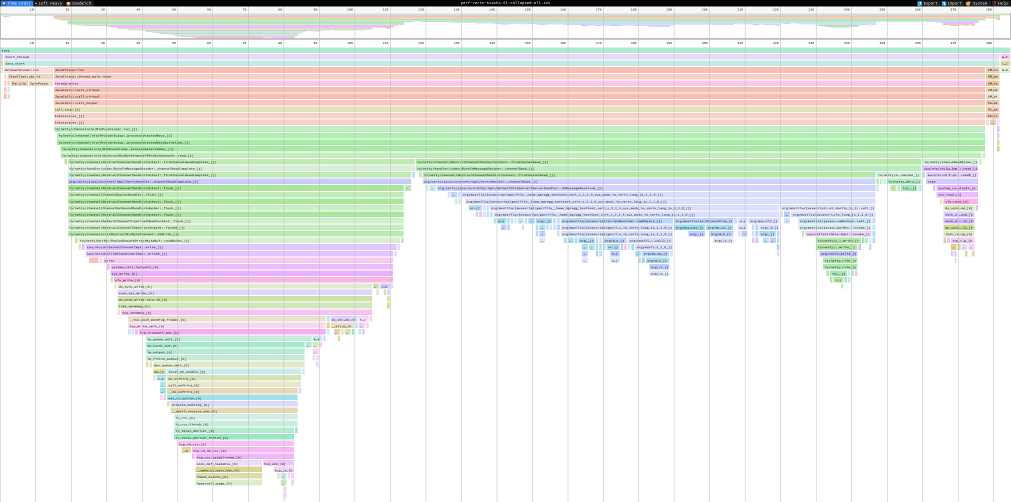Click inside the minimap overview graph
1011x502 pixels.
click(x=505, y=25)
